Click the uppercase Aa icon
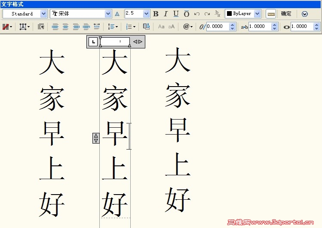Image resolution: width=322 pixels, height=228 pixels. [x=161, y=27]
